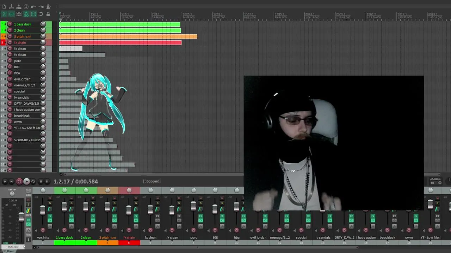This screenshot has height=253, width=451.
Task: Click the master pan knob labeled center
Action: (x=12, y=194)
